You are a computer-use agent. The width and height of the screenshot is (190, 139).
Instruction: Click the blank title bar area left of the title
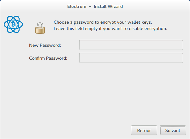32,6
